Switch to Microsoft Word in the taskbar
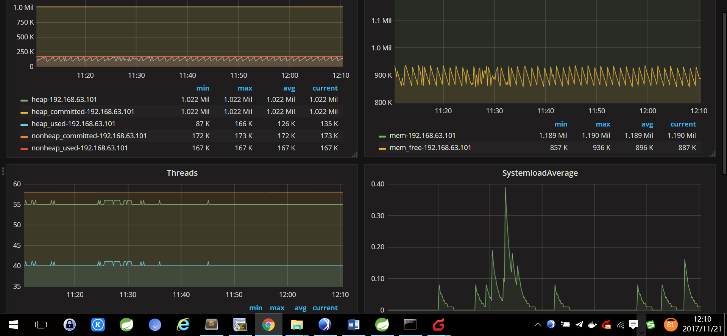 [354, 325]
